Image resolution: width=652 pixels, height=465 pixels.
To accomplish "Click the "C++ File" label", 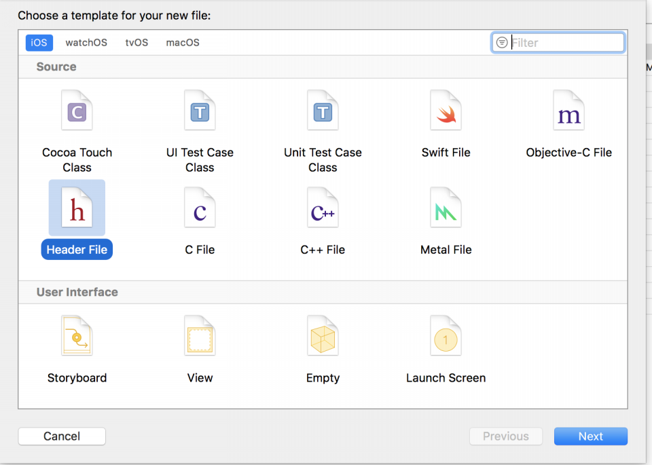I will click(323, 250).
